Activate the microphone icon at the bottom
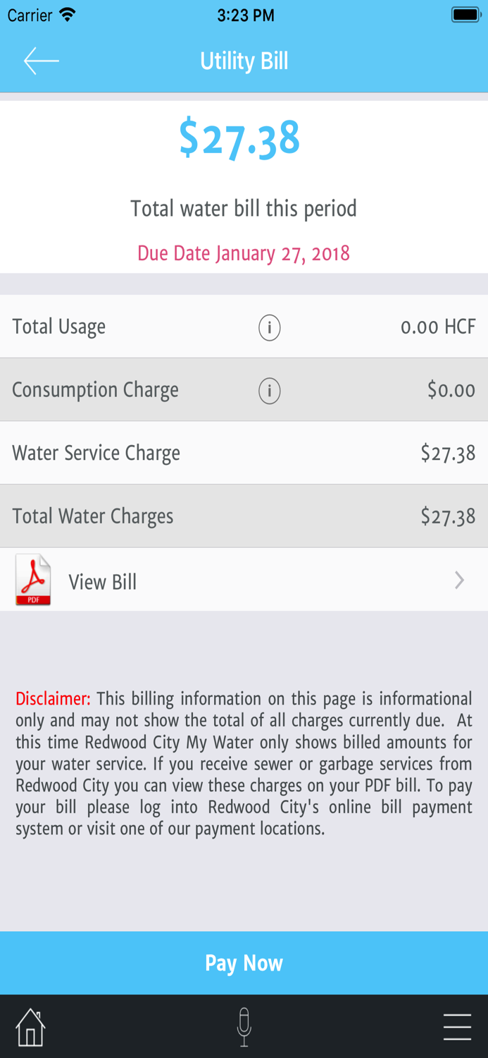The image size is (488, 1058). pyautogui.click(x=244, y=1027)
